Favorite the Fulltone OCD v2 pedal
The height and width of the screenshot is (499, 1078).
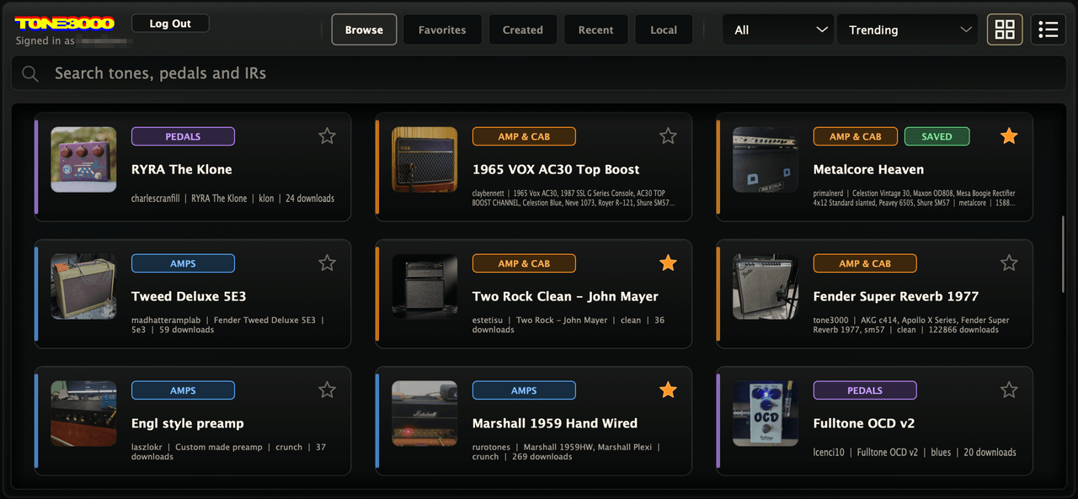point(1009,390)
